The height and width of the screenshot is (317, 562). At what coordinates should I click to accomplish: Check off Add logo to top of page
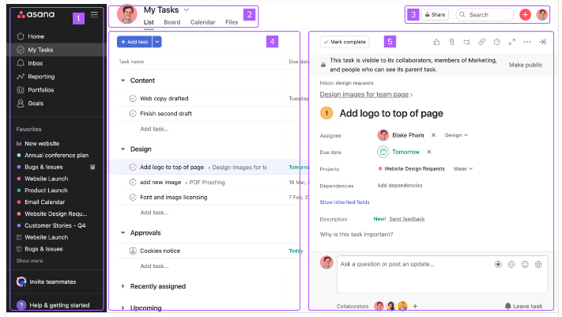(x=133, y=167)
